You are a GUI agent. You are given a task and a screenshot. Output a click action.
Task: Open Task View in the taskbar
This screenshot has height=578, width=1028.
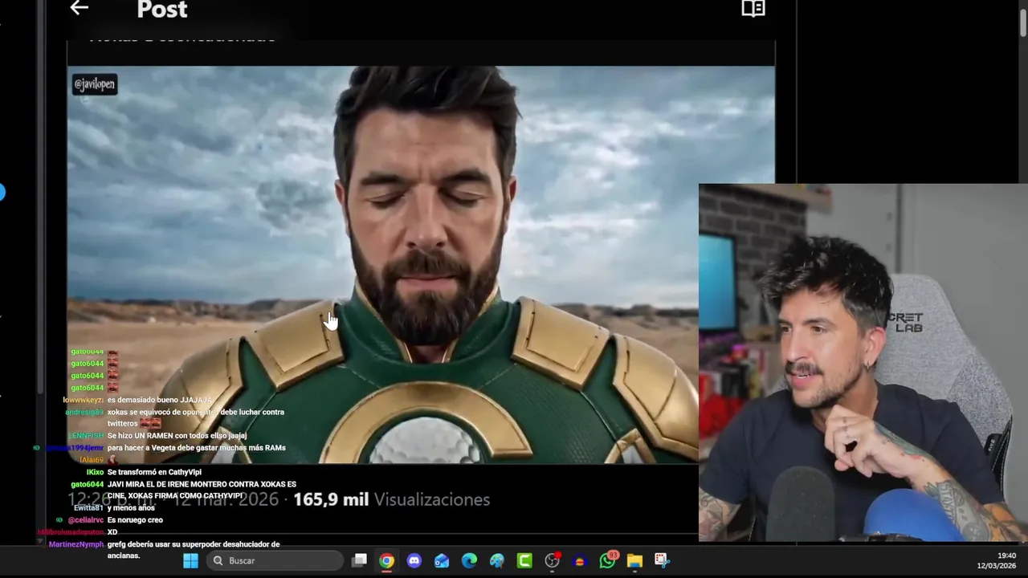pos(360,560)
